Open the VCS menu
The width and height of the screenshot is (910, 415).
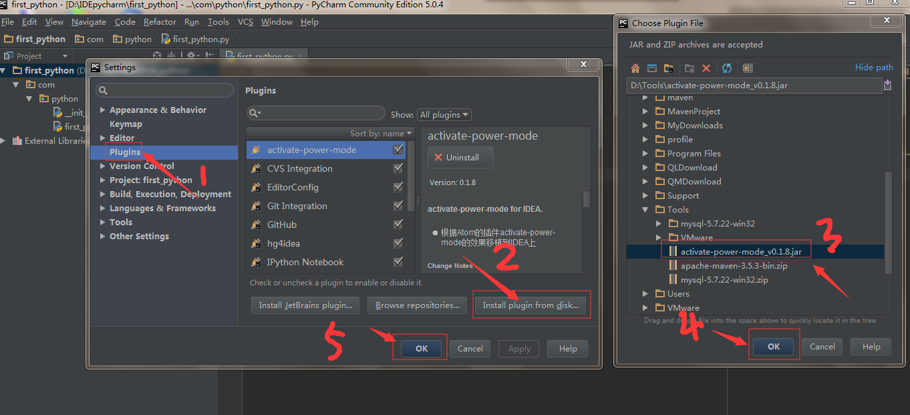tap(245, 21)
